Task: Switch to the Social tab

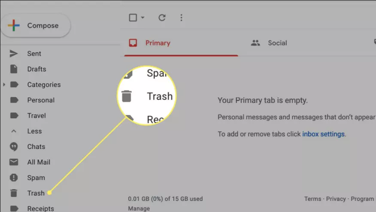Action: pos(277,43)
